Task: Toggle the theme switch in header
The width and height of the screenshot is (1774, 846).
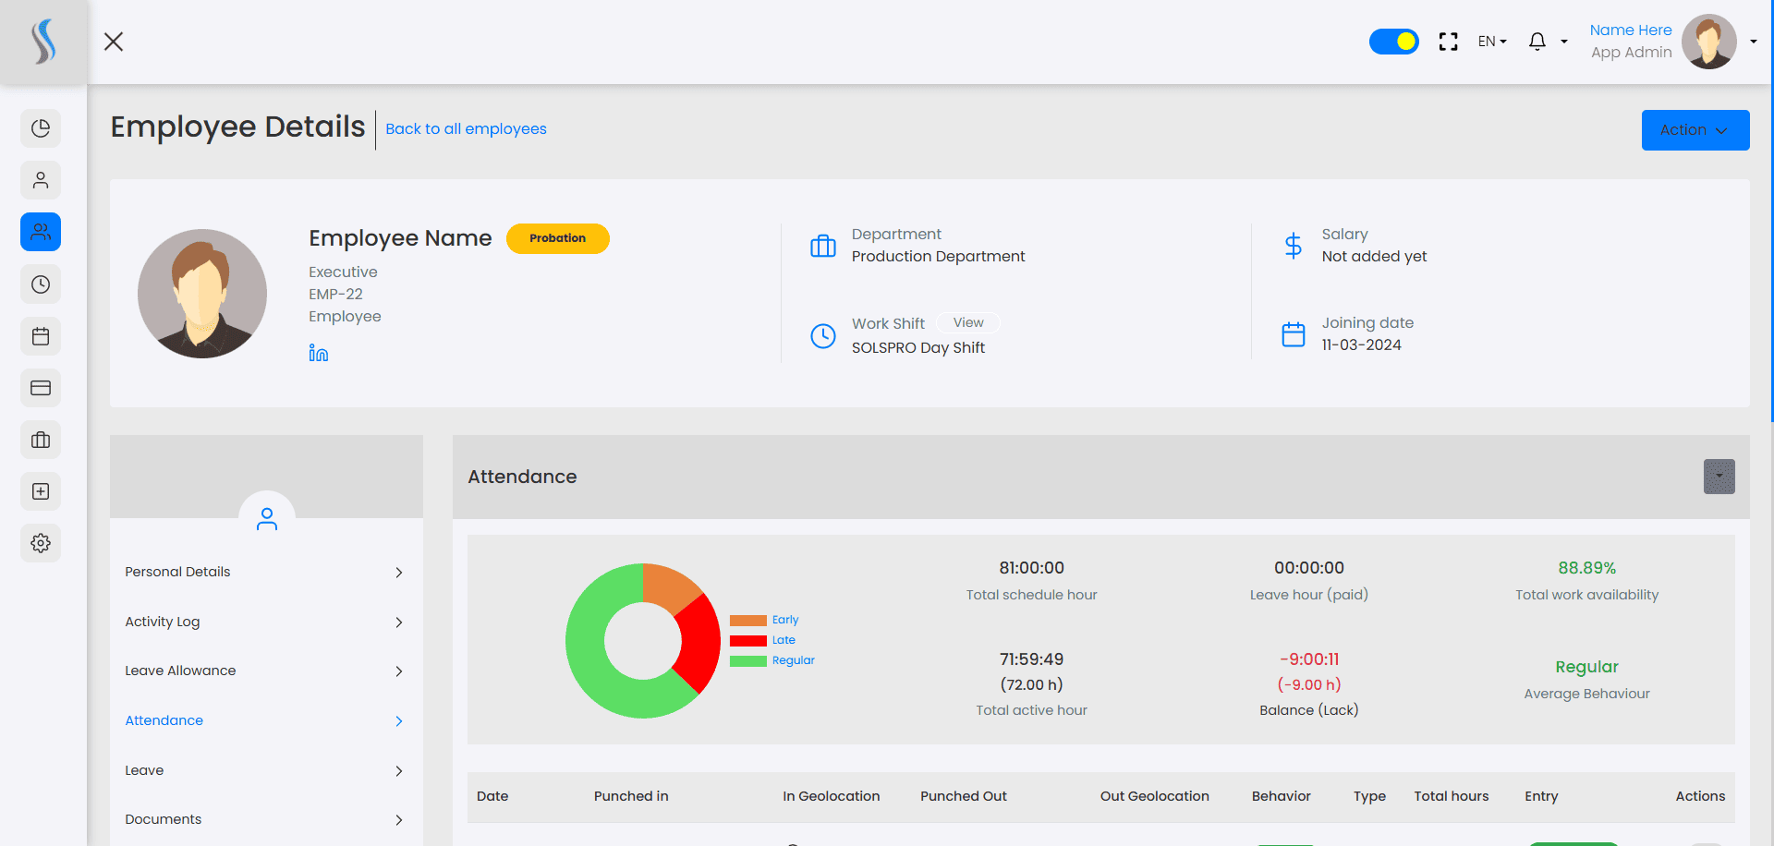Action: point(1394,42)
